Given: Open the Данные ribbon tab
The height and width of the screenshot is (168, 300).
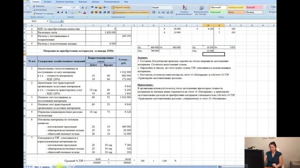Looking at the screenshot, I should (x=95, y=2).
